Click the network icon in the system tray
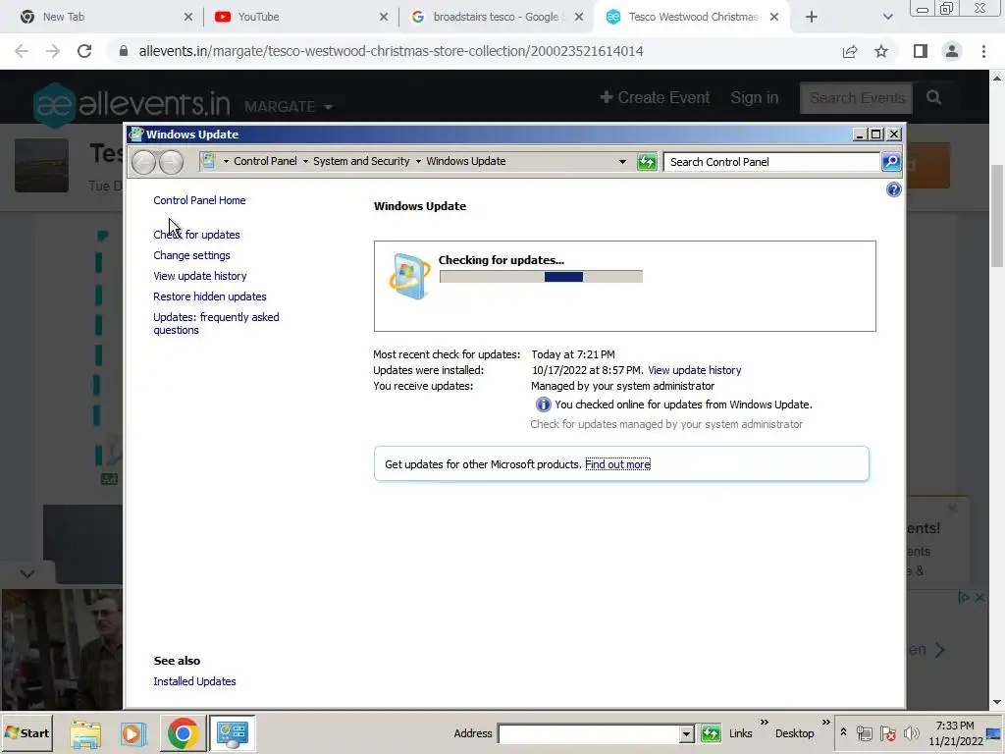 coord(864,733)
